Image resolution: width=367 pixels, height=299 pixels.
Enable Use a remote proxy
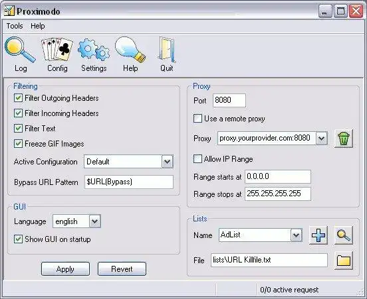coord(197,118)
